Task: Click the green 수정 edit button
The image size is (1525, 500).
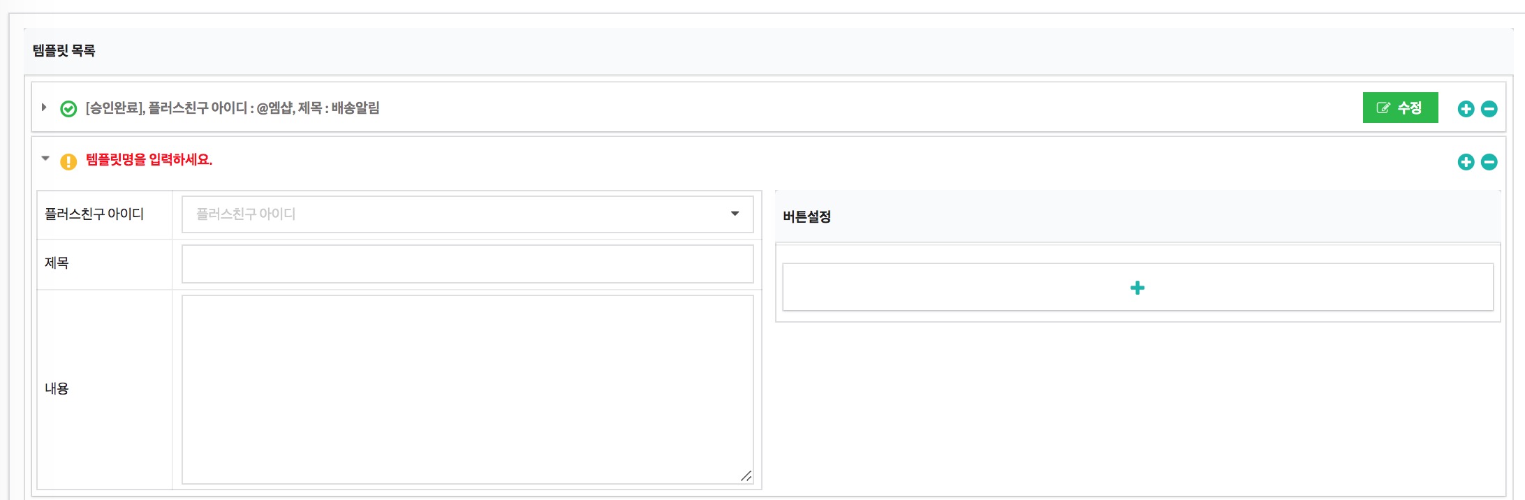Action: [1400, 108]
